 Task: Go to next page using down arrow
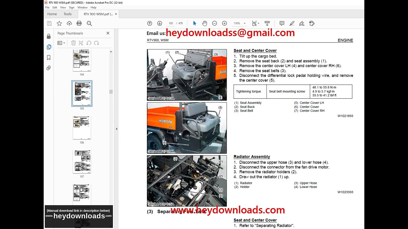160,23
